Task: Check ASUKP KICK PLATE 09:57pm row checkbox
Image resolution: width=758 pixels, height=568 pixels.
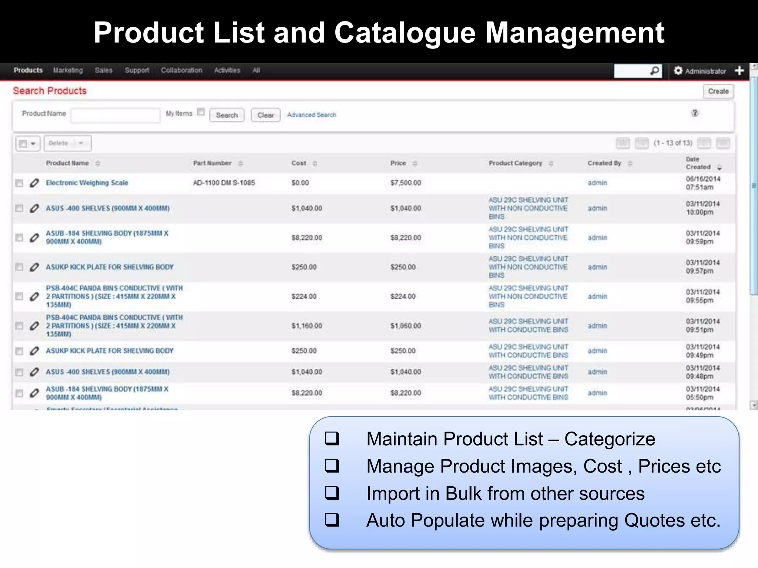Action: coord(19,267)
